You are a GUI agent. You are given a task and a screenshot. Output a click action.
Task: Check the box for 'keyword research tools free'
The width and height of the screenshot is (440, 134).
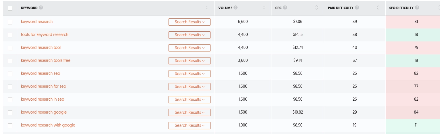tap(10, 61)
